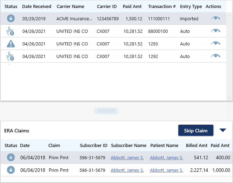
Task: Click the ERA list scrollbar up arrow
Action: 229,15
